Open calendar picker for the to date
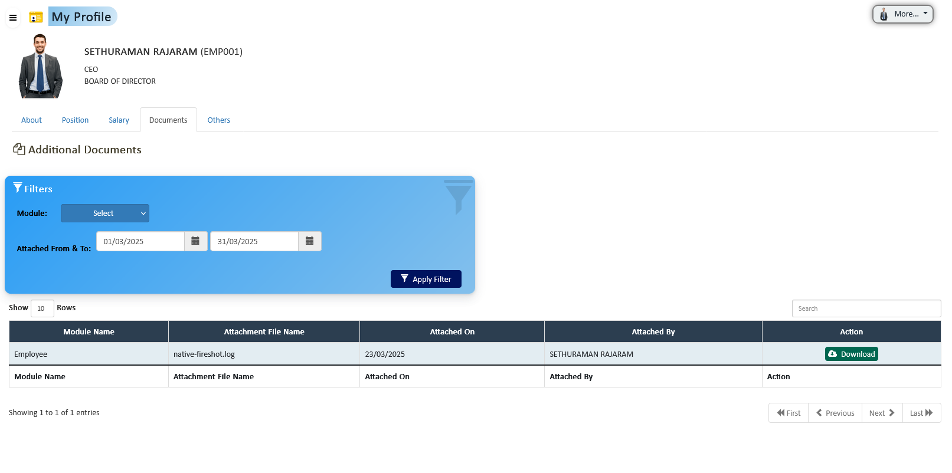This screenshot has width=952, height=473. click(309, 241)
